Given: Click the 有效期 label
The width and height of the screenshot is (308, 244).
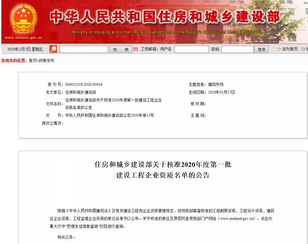Looking at the screenshot, I should [x=198, y=104].
